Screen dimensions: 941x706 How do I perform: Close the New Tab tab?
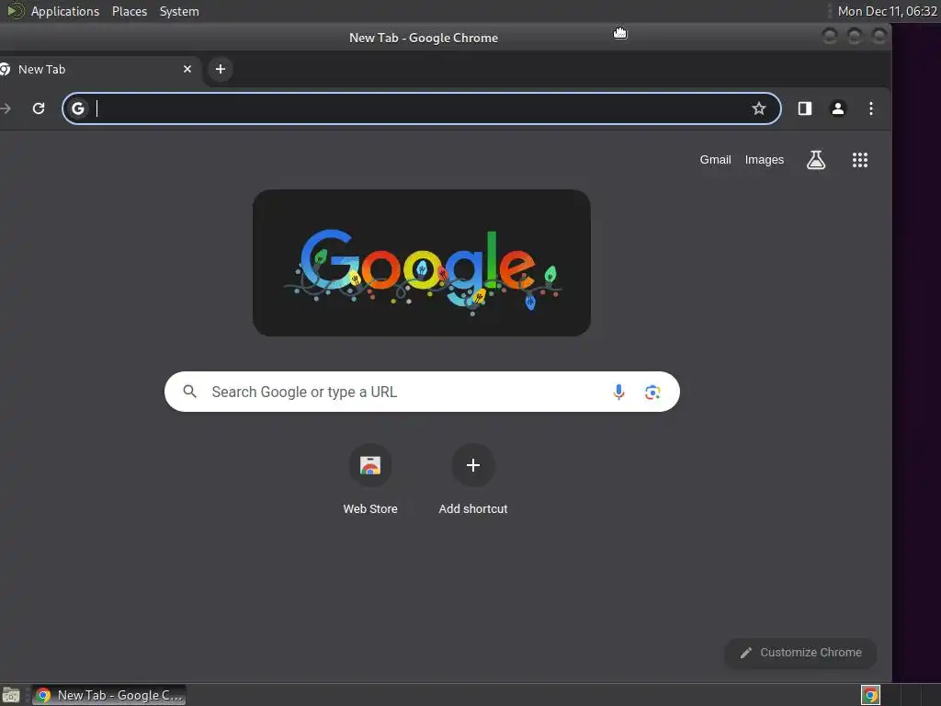pyautogui.click(x=187, y=69)
